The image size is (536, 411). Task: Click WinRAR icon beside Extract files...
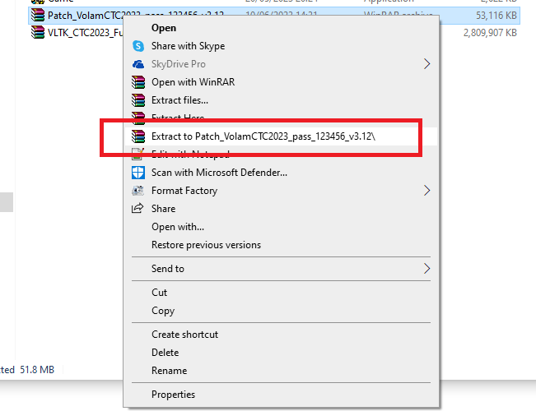(x=138, y=100)
